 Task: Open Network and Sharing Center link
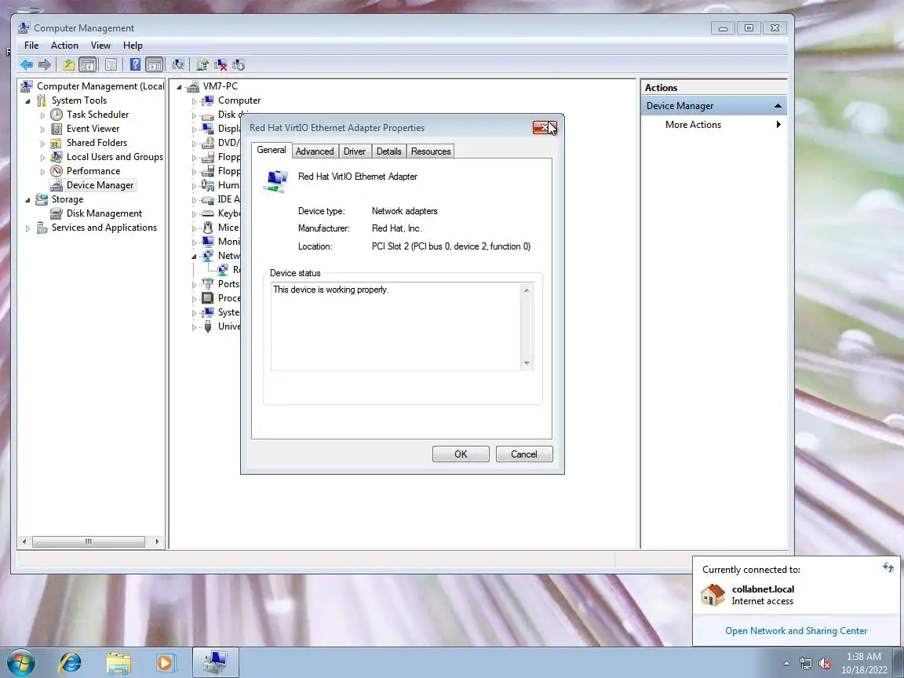[x=796, y=631]
